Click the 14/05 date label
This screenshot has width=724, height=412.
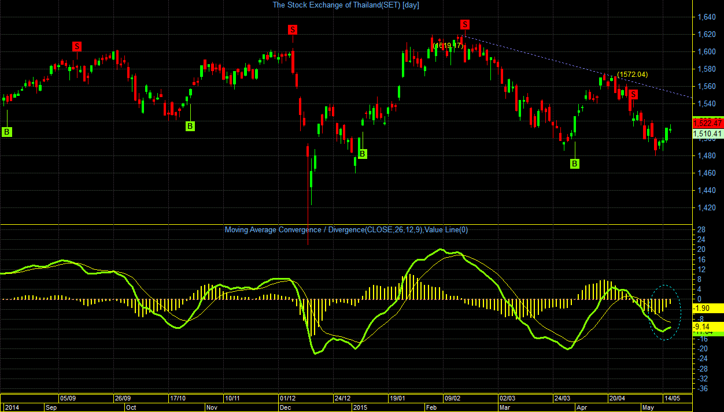tap(672, 398)
